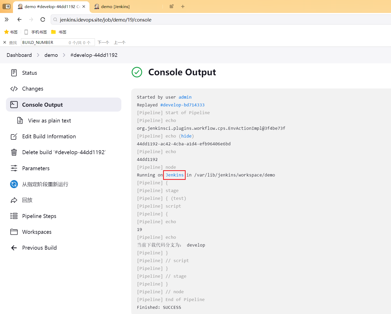
Task: Open the Jenkins node link
Action: point(174,175)
